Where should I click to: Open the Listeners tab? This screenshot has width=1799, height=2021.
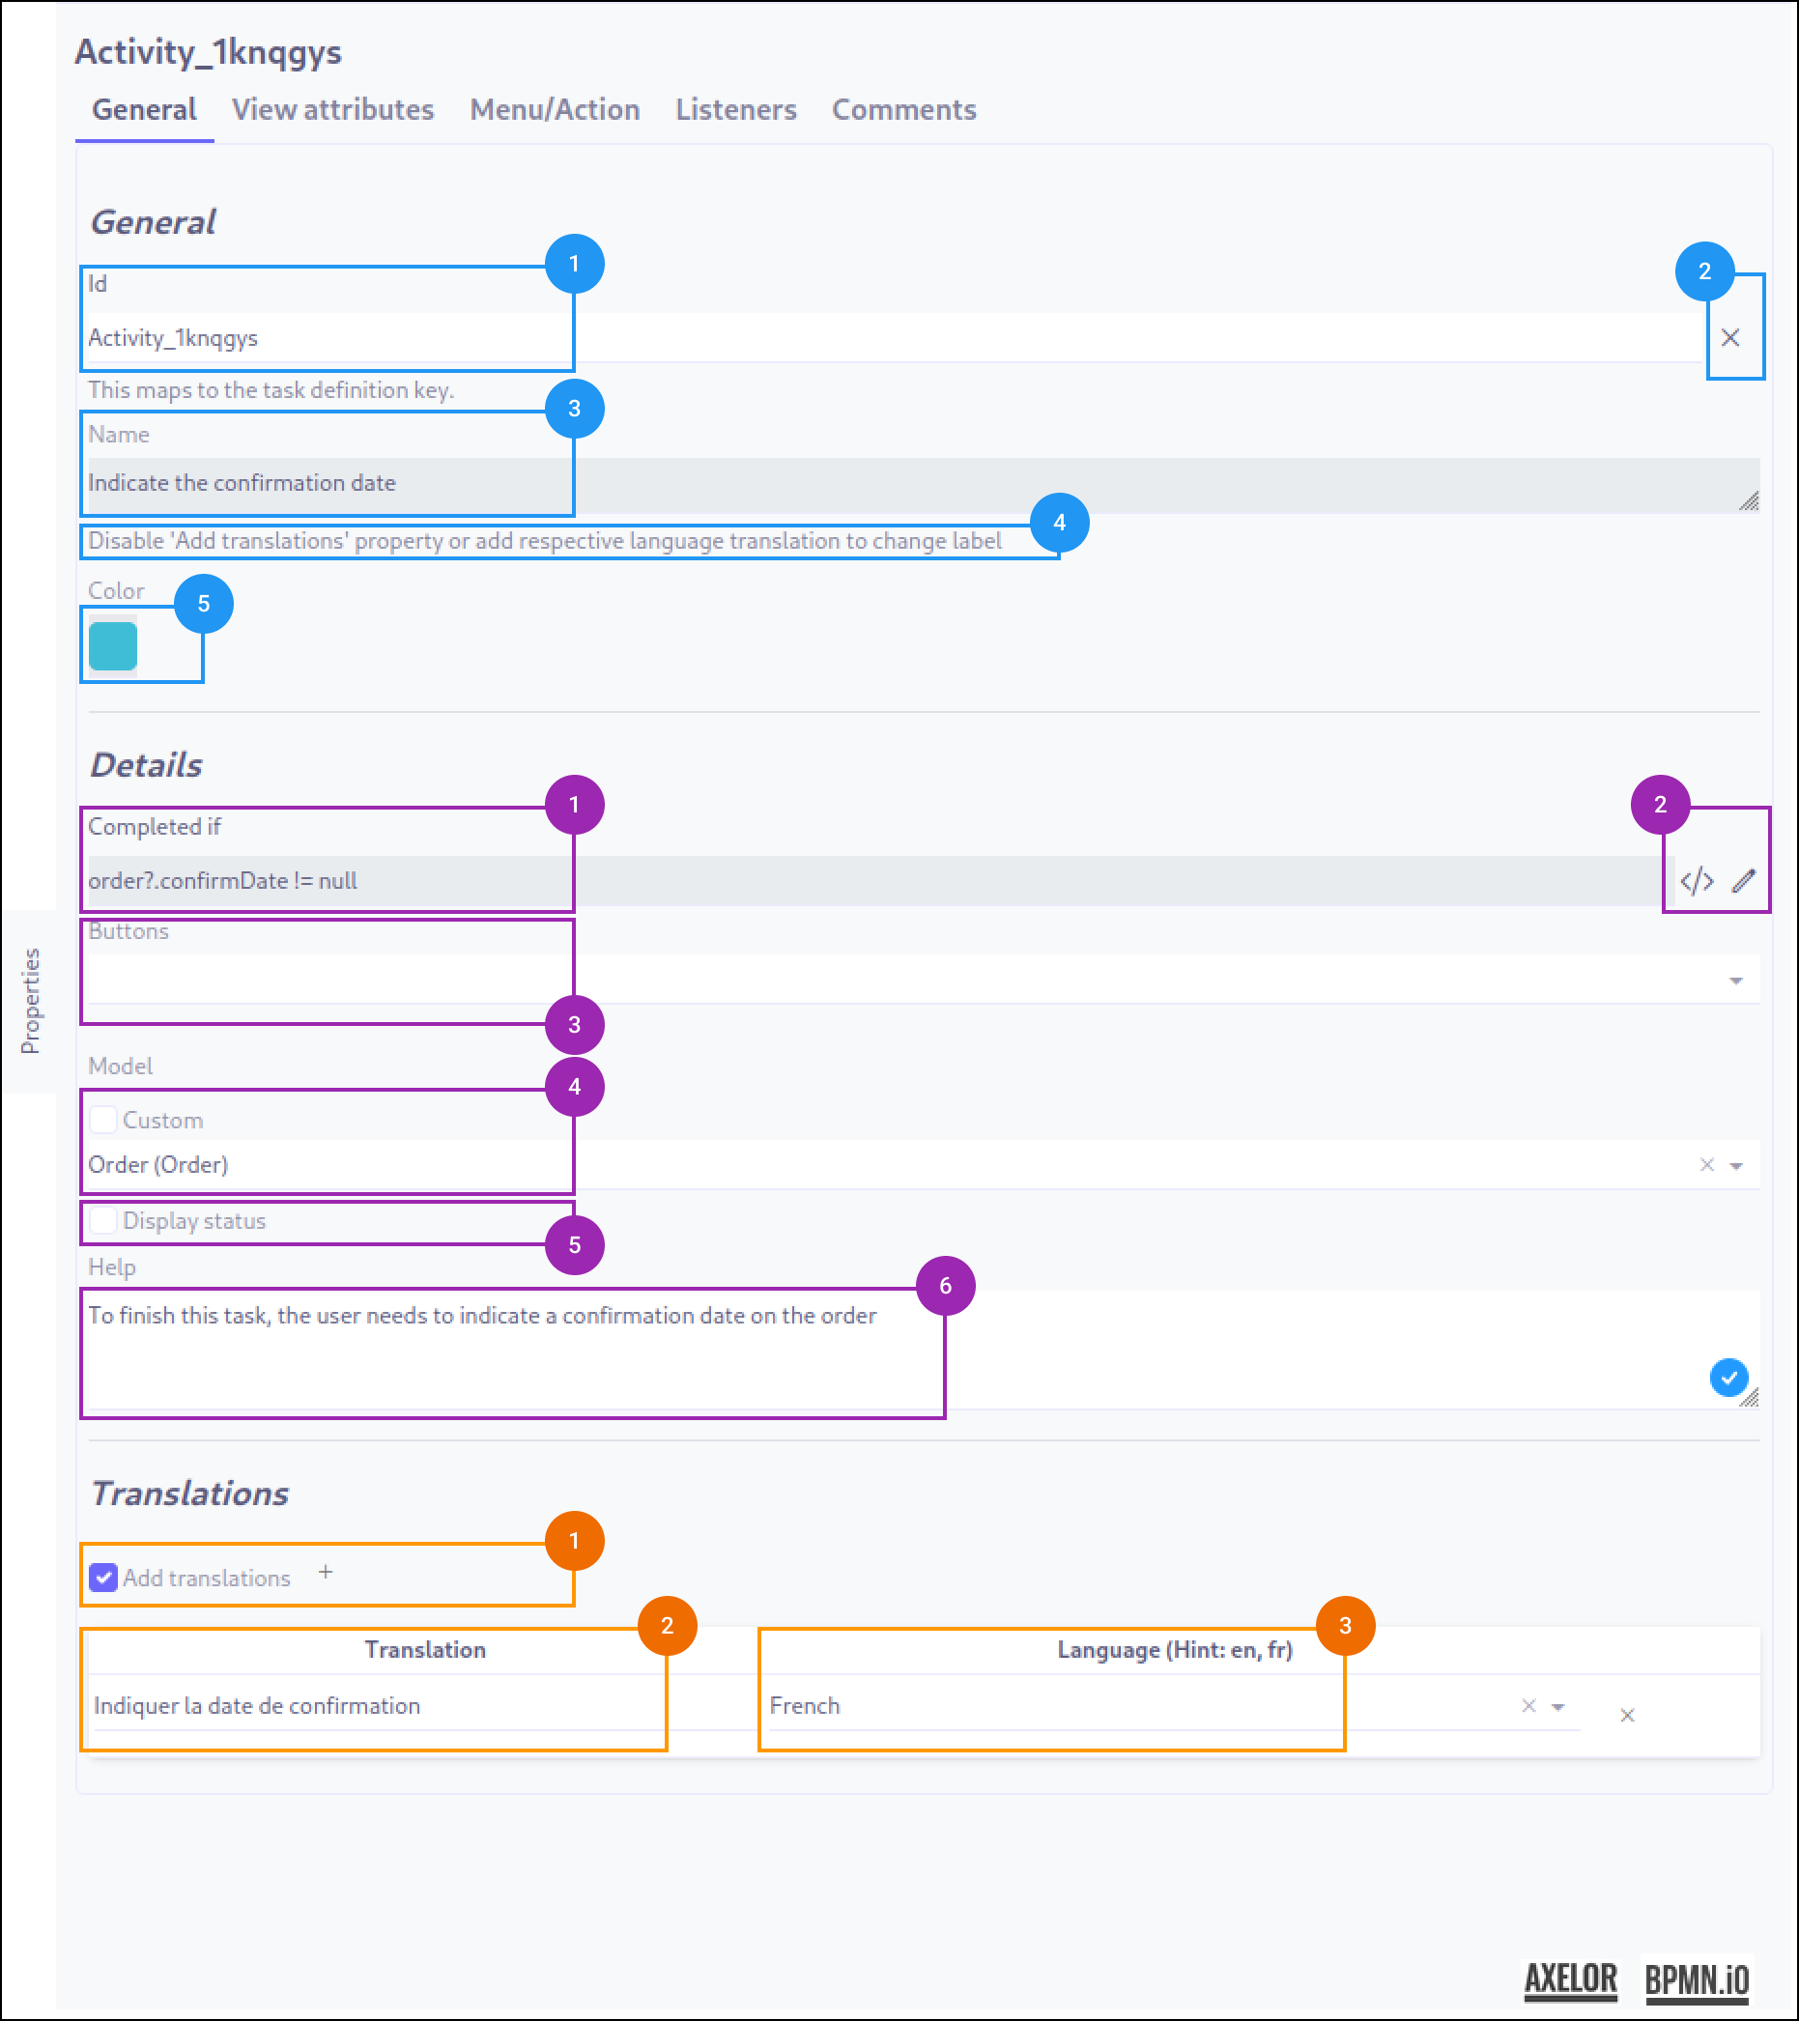tap(736, 110)
